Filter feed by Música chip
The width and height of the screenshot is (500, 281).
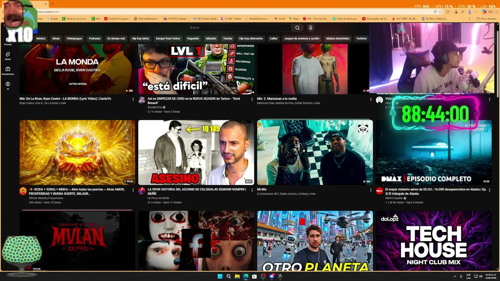(x=41, y=39)
